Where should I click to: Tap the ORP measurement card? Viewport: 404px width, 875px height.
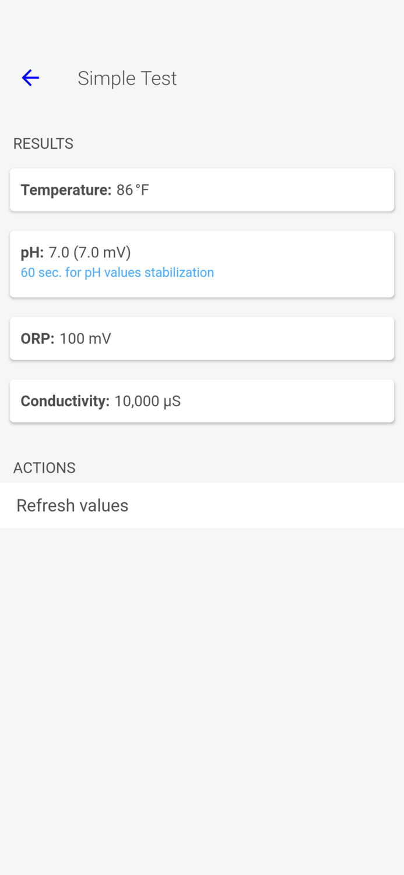(202, 338)
